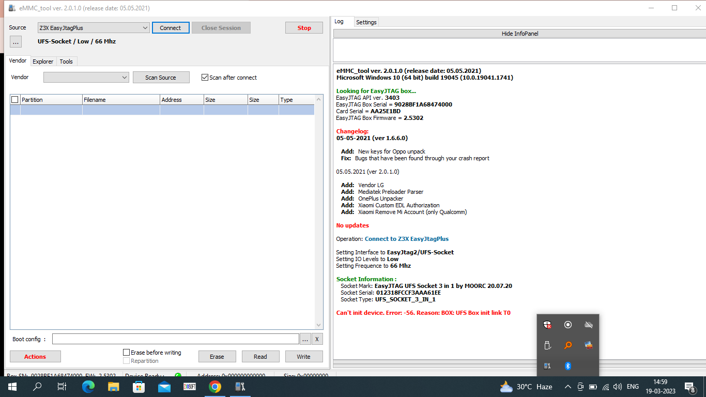Expand the Vendor dropdown list
Viewport: 706px width, 397px height.
[x=86, y=78]
